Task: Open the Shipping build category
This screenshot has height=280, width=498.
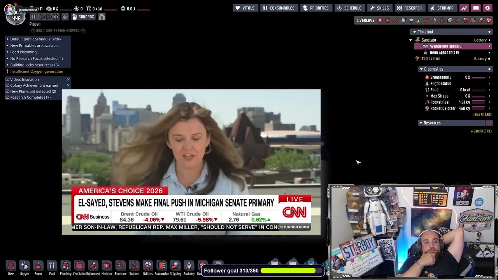Action: click(175, 268)
